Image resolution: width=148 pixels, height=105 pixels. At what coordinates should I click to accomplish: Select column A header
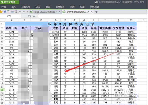click(x=11, y=20)
